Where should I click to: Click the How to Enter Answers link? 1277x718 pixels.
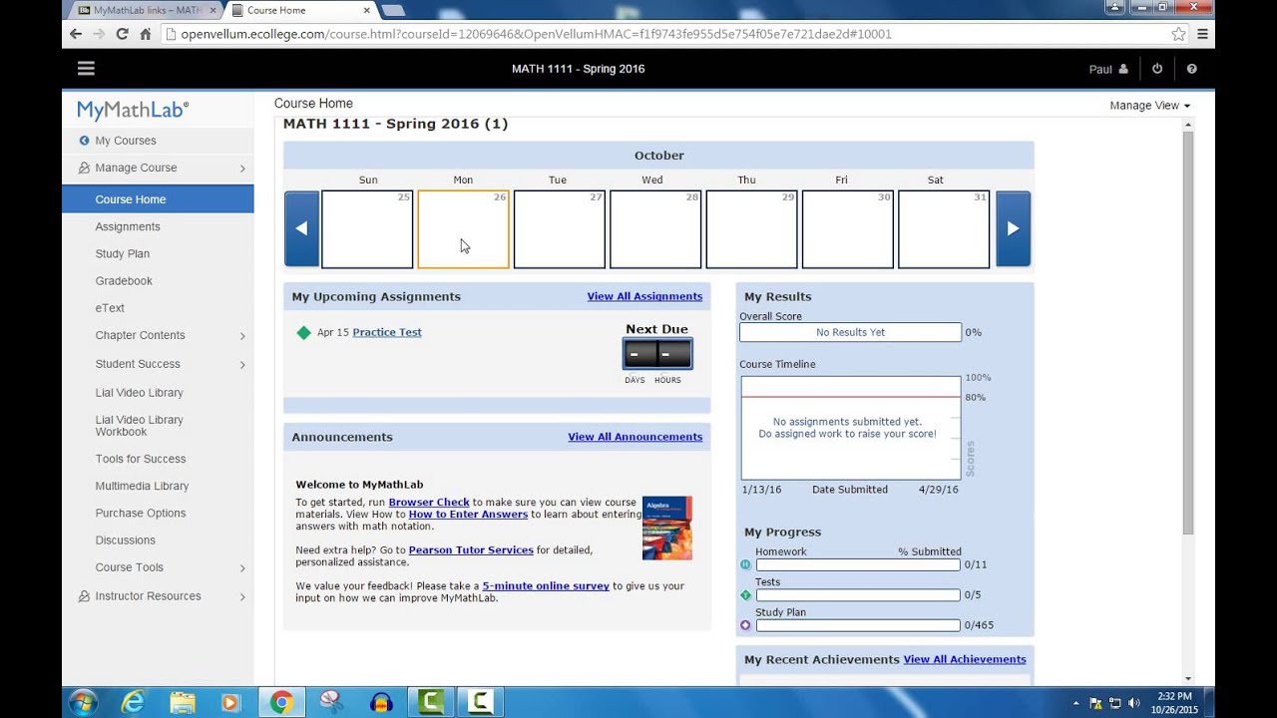[x=468, y=515]
